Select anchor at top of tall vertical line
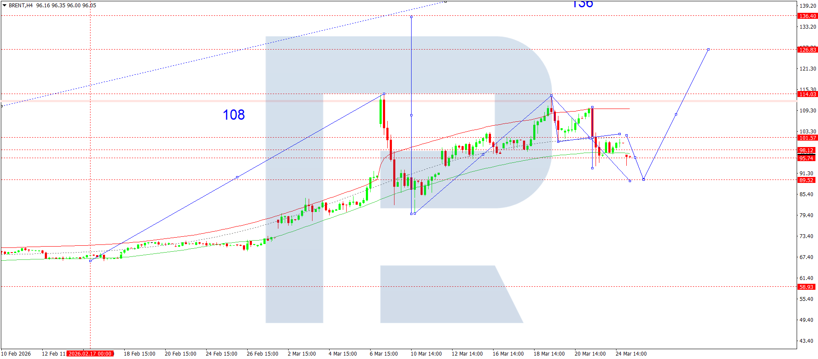This screenshot has height=359, width=818. click(411, 17)
